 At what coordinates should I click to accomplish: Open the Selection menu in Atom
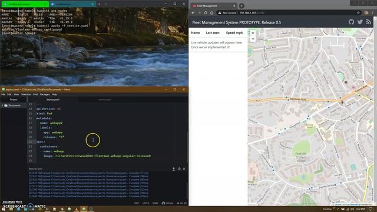click(x=26, y=94)
